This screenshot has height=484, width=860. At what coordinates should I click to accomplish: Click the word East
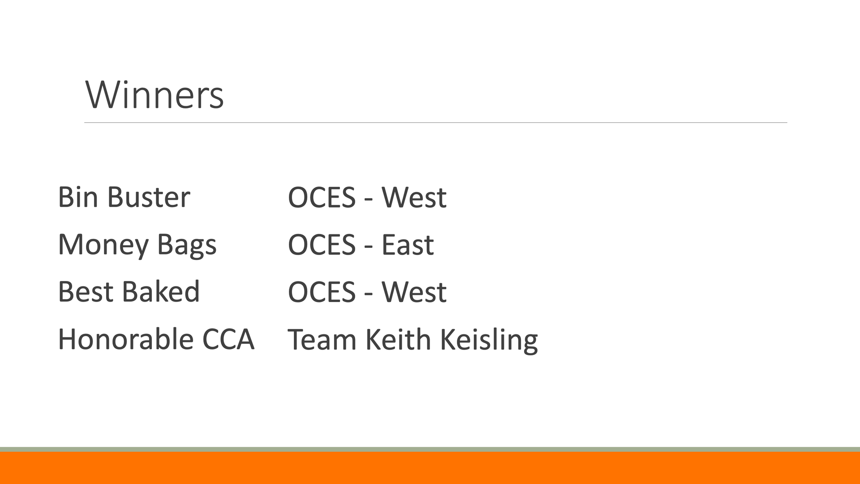pos(407,245)
